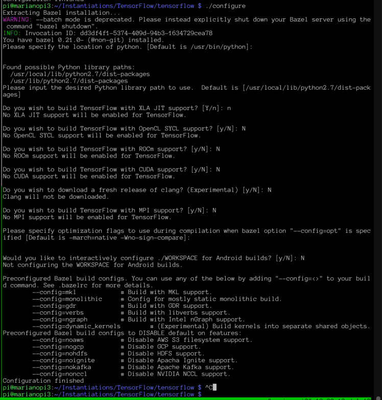This screenshot has height=400, width=382.
Task: Click the MPI support question line
Action: click(109, 210)
